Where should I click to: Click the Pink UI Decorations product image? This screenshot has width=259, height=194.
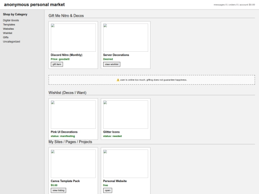(73, 114)
